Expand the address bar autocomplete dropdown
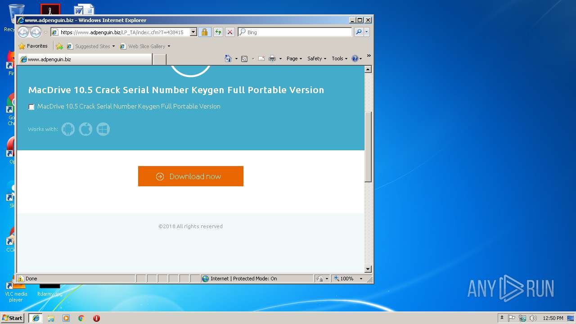 [193, 32]
